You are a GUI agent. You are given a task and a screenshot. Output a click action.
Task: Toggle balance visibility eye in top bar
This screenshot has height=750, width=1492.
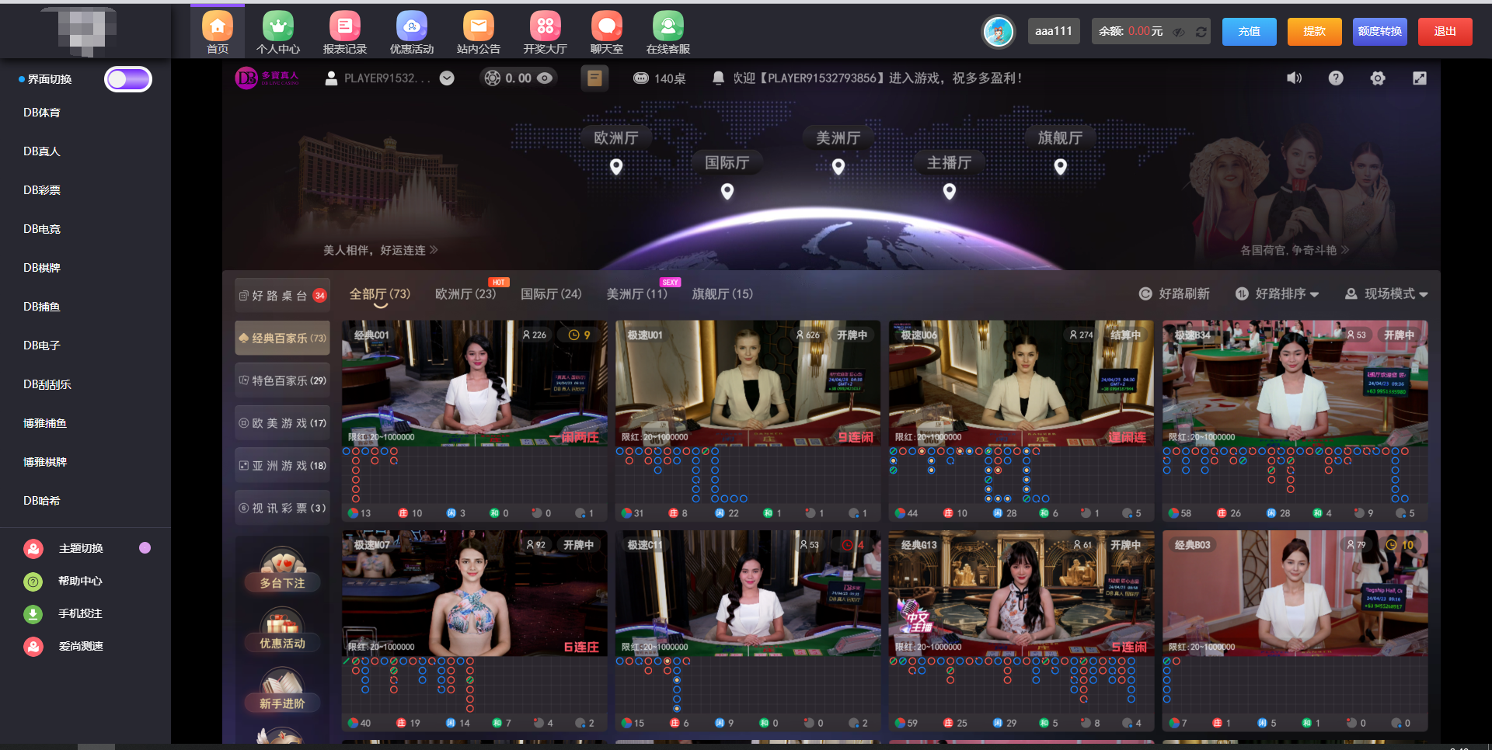1179,32
